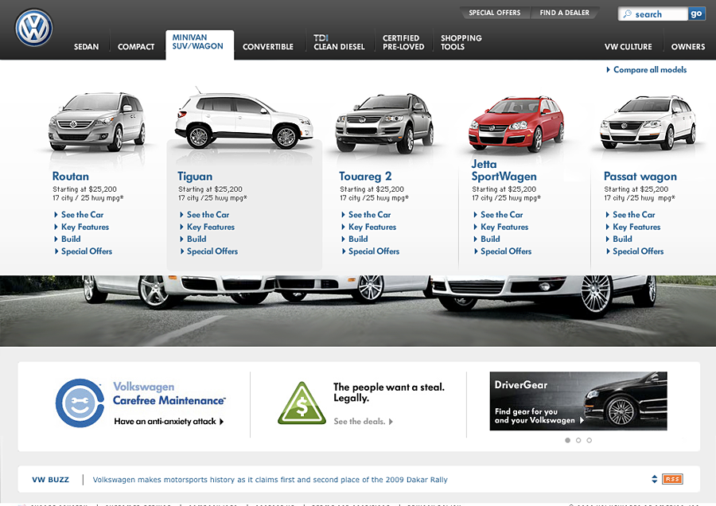The image size is (716, 506).
Task: Click the red Jetta SportWagen image
Action: pos(516,123)
